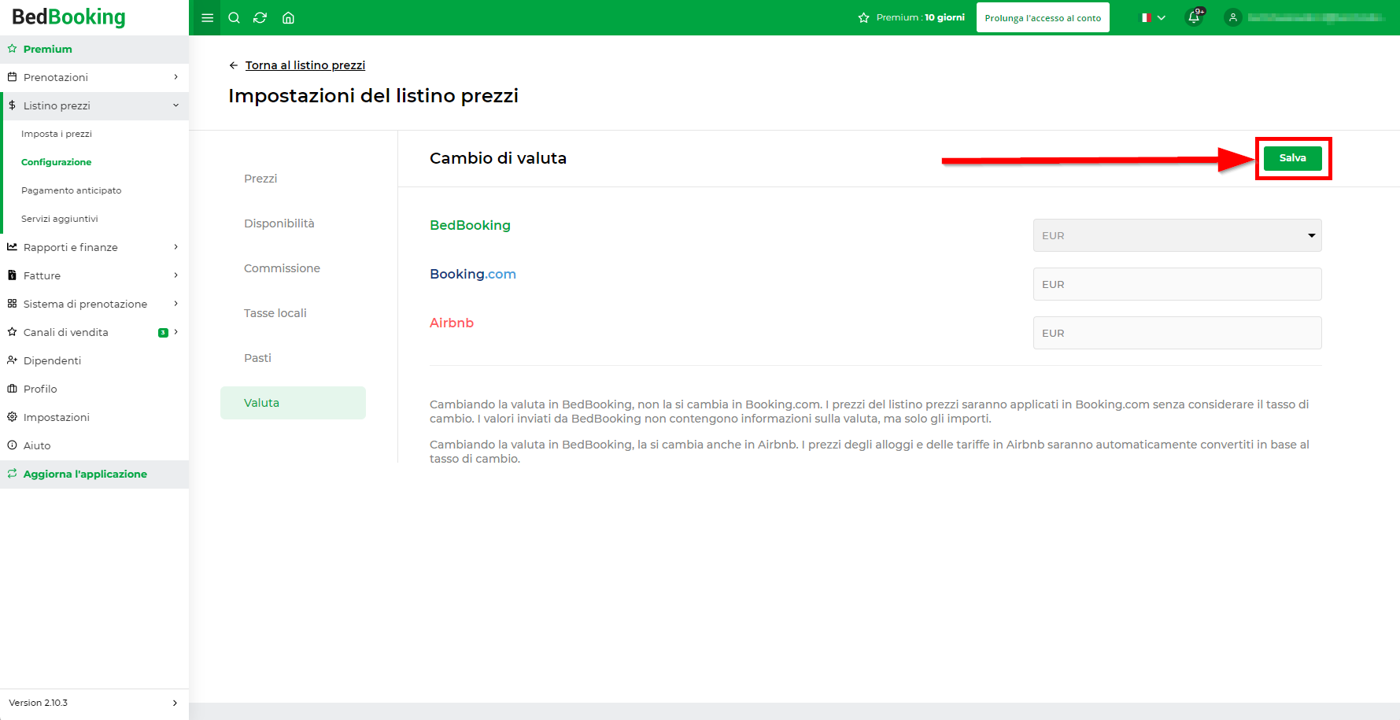Open the BedBooking EUR currency dropdown
This screenshot has width=1400, height=720.
coord(1177,235)
